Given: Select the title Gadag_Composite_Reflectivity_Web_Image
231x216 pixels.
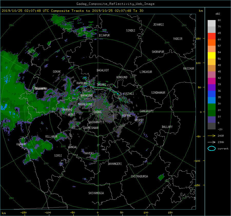Looking at the screenshot, I should [115, 4].
